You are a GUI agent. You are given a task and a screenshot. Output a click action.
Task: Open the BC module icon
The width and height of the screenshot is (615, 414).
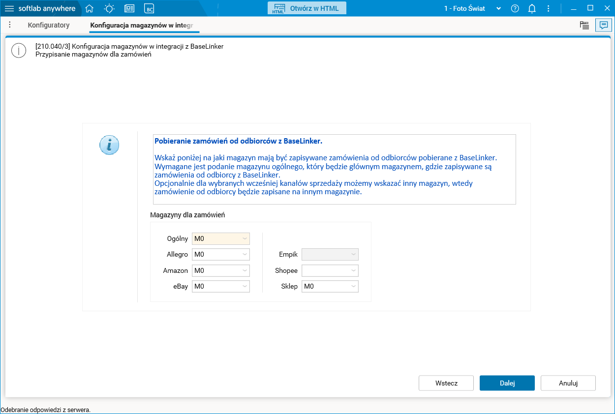point(149,8)
